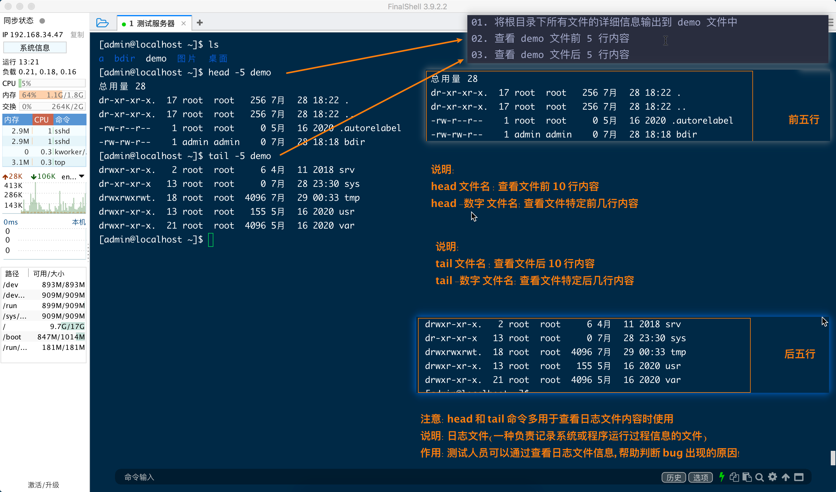Image resolution: width=836 pixels, height=492 pixels.
Task: Open terminal settings gear icon
Action: [773, 477]
